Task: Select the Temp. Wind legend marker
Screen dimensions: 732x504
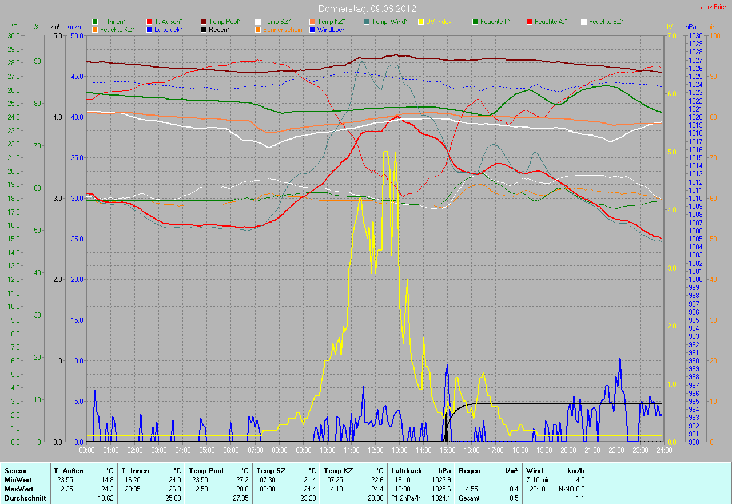Action: point(367,22)
